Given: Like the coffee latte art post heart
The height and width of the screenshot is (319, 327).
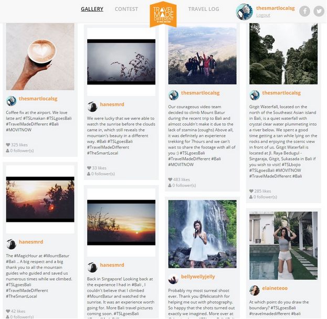Looking at the screenshot, I should tap(8, 145).
